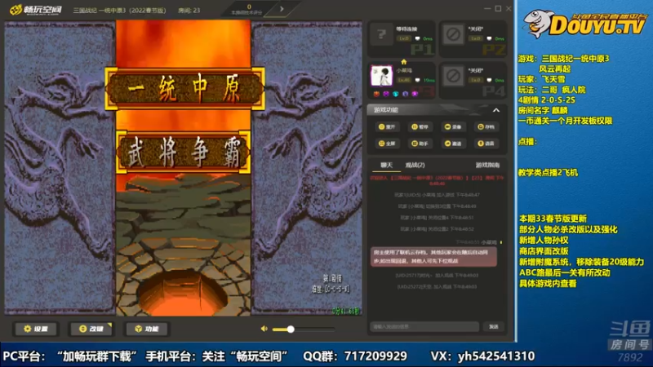
Task: Open 改键 key remapping button
Action: tap(91, 329)
